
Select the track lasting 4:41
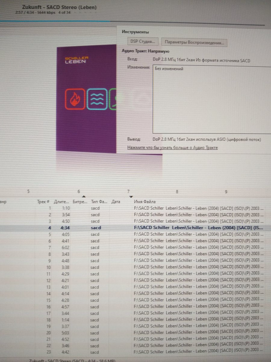pos(132,241)
